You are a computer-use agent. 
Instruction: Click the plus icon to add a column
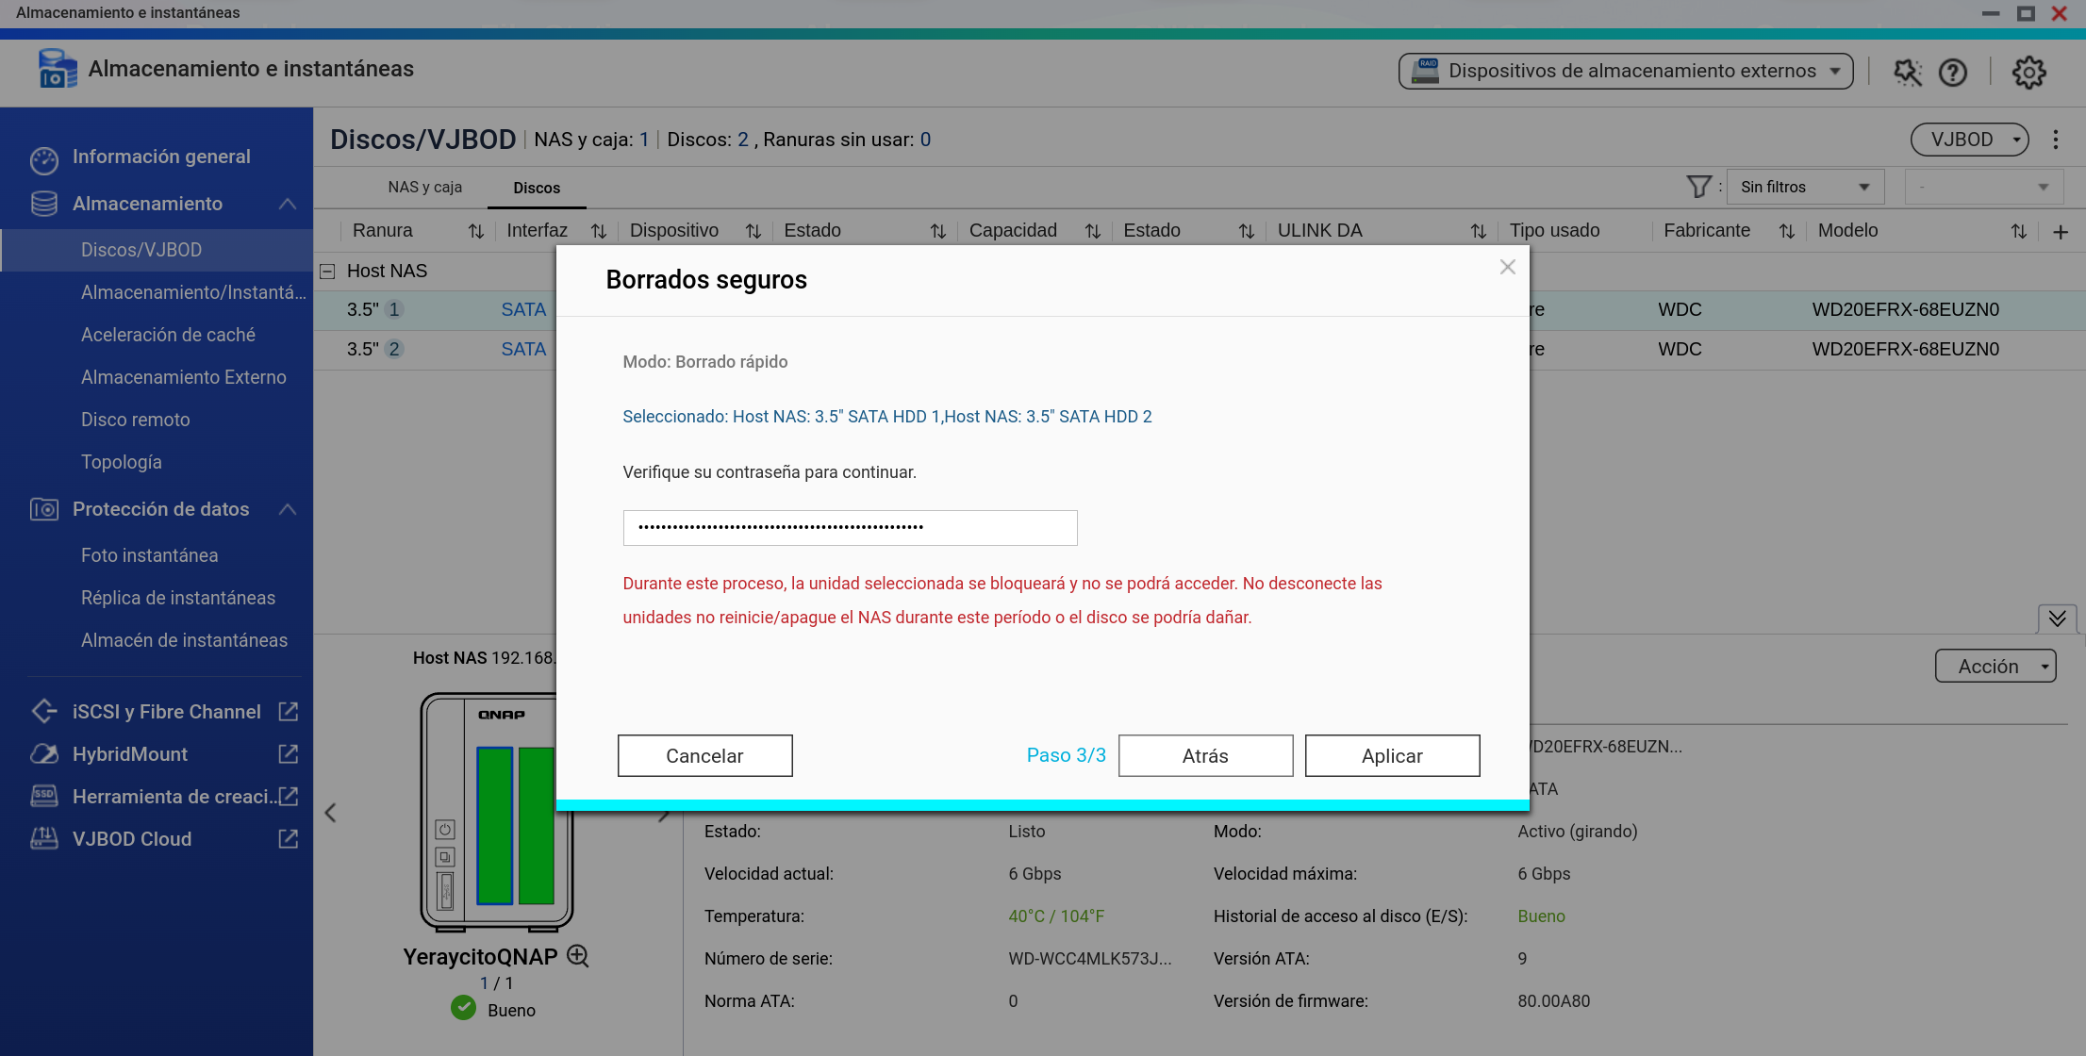[2061, 232]
